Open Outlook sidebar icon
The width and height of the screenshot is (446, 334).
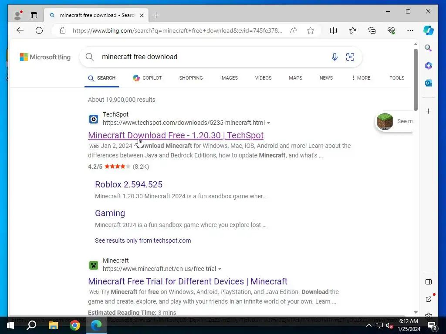[429, 83]
